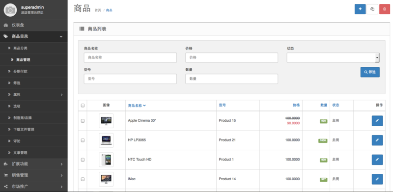Image resolution: width=393 pixels, height=192 pixels.
Task: Click the cart icon beside 销售管理
Action: pos(6,175)
